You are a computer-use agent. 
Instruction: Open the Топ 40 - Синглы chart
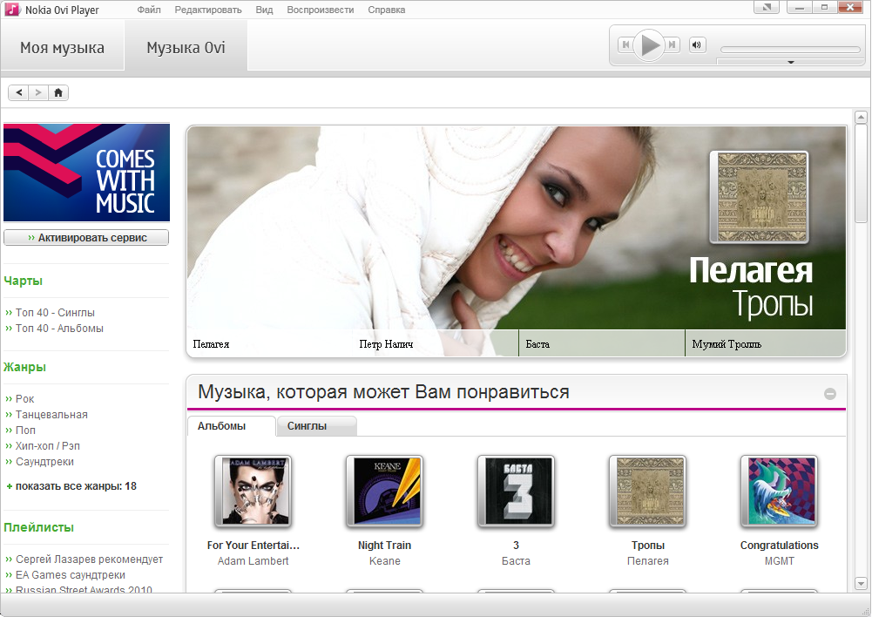tap(55, 312)
